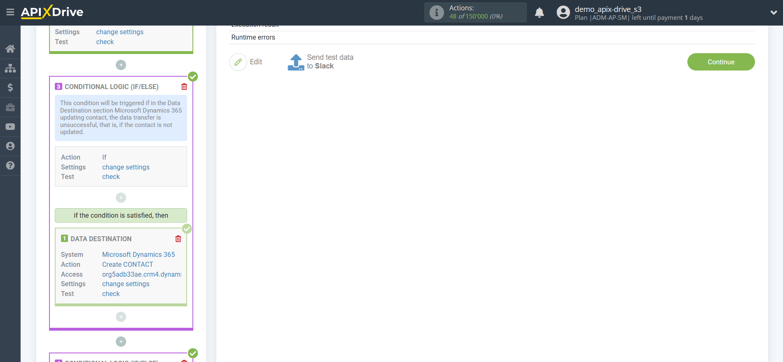Open the help question mark icon
The width and height of the screenshot is (783, 362).
tap(10, 165)
